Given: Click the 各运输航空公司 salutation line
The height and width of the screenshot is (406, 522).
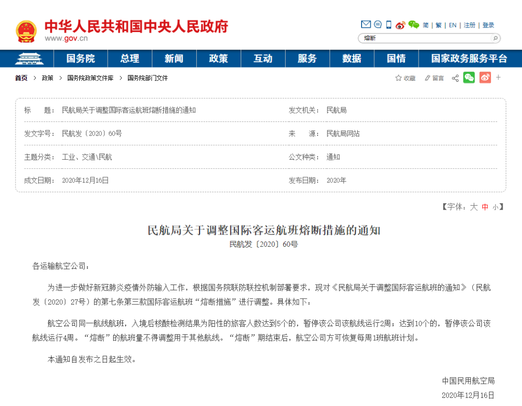Looking at the screenshot, I should coord(60,266).
